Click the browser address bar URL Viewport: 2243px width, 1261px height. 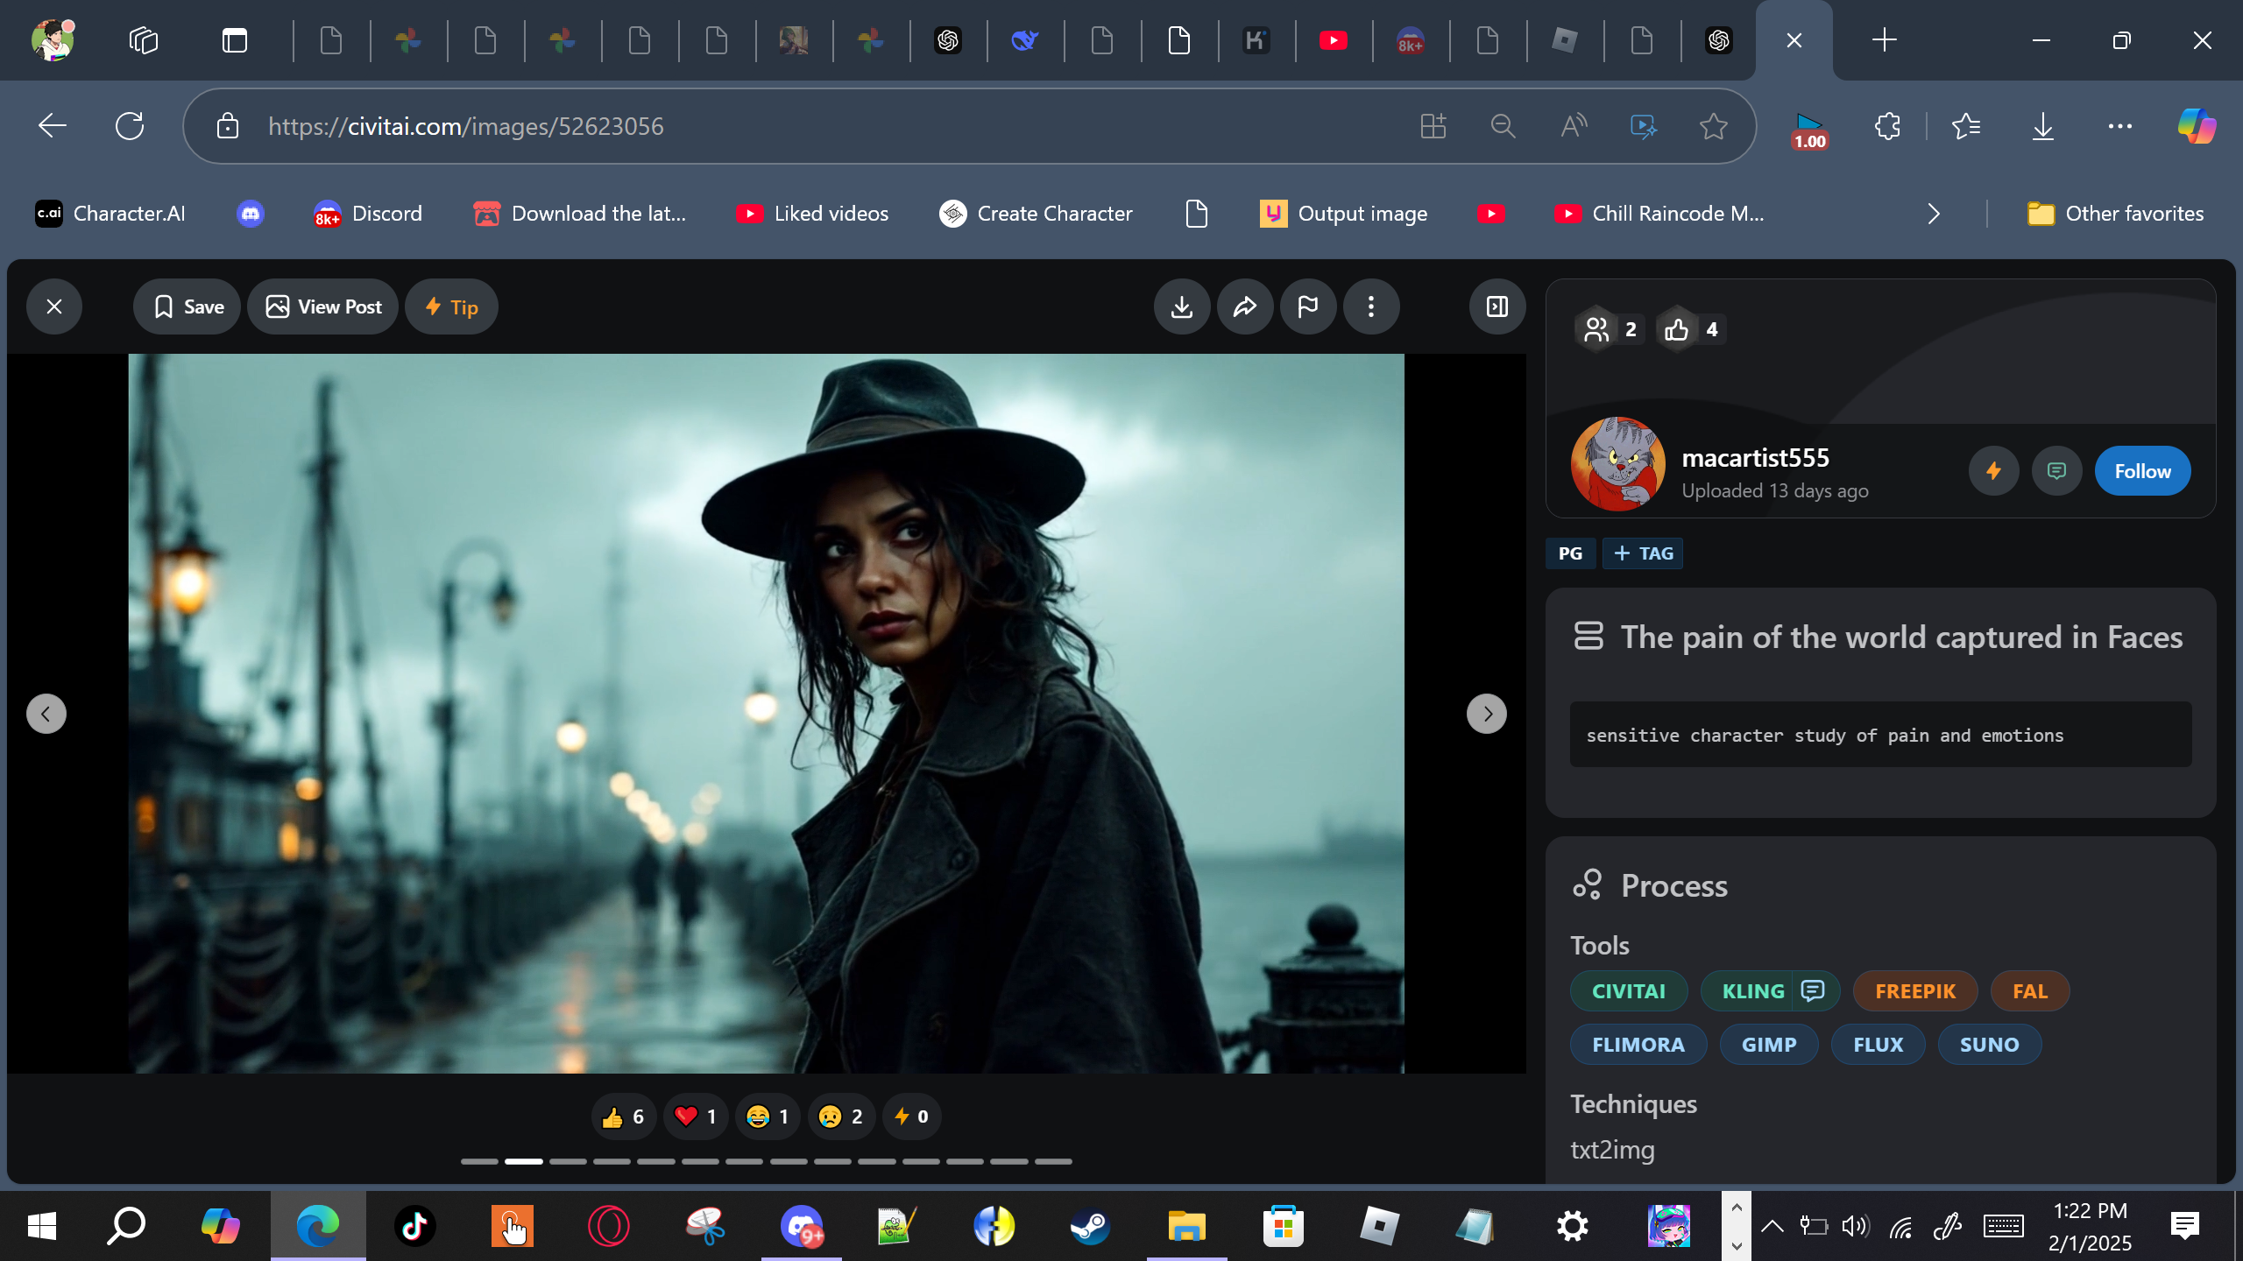point(465,126)
